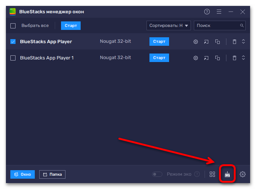Viewport: 256px width, 189px height.
Task: Create desktop shortcut for BlueStacks App Player
Action: point(206,42)
